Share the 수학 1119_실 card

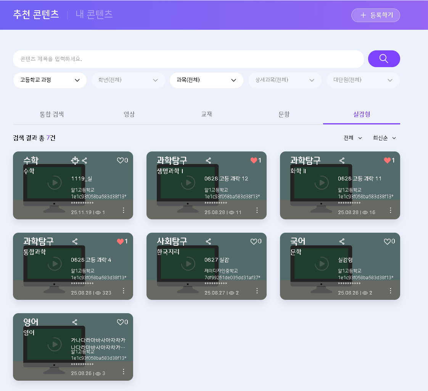click(x=85, y=161)
